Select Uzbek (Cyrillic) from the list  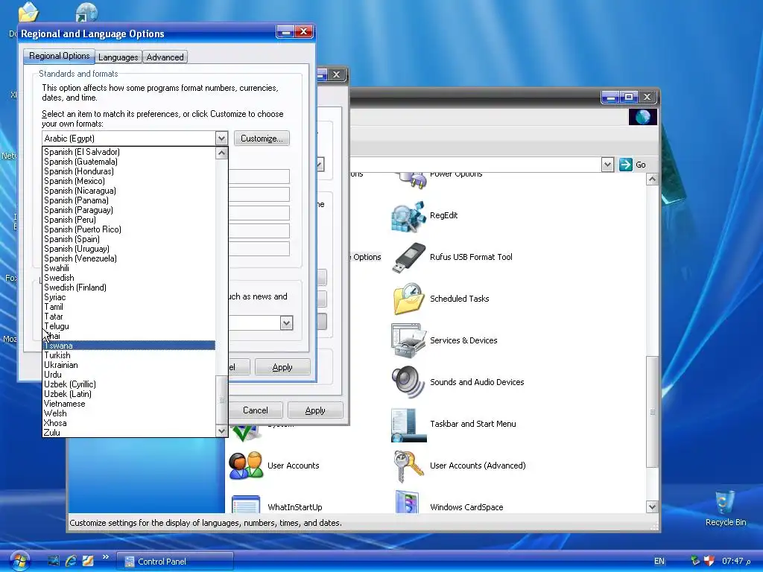tap(129, 384)
